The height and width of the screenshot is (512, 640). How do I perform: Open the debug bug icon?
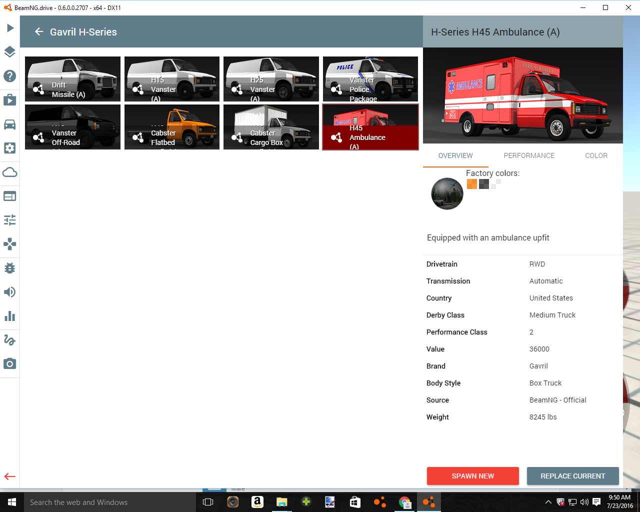coord(10,268)
